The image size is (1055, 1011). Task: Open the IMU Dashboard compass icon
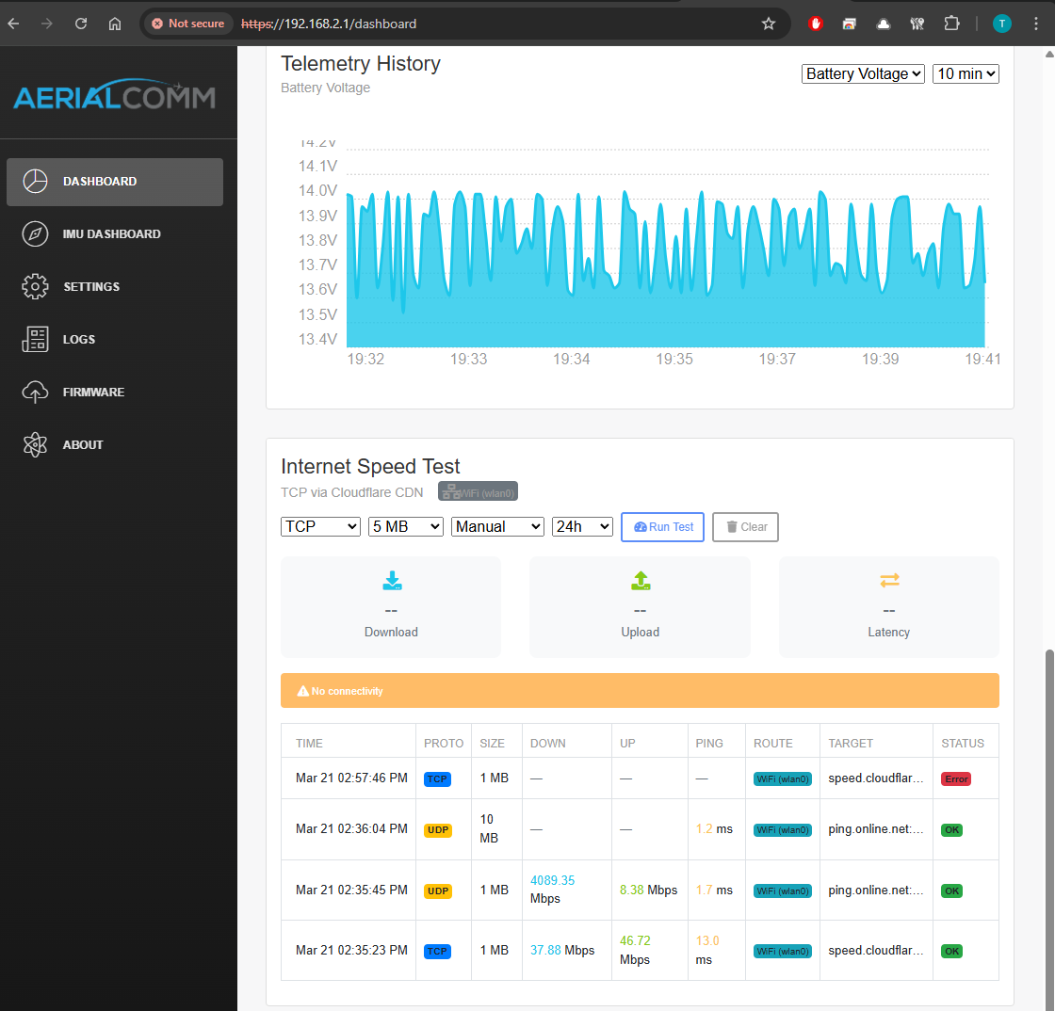(x=36, y=233)
